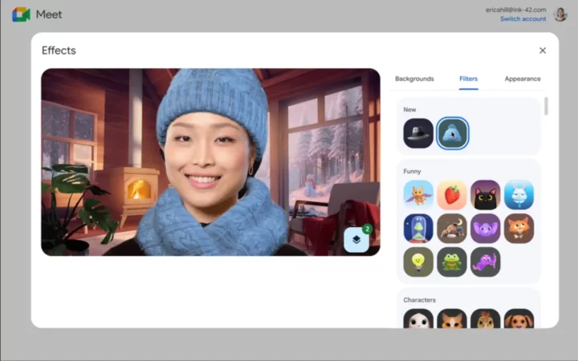Open the Appearance tab

click(523, 79)
